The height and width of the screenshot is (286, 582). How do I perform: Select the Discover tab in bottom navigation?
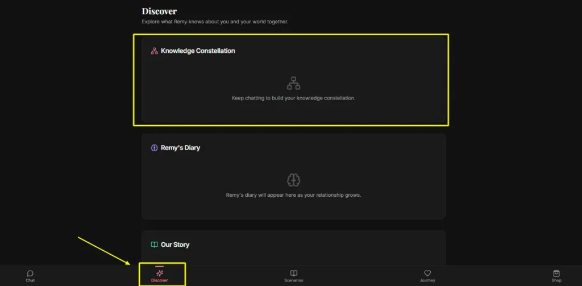pos(160,276)
